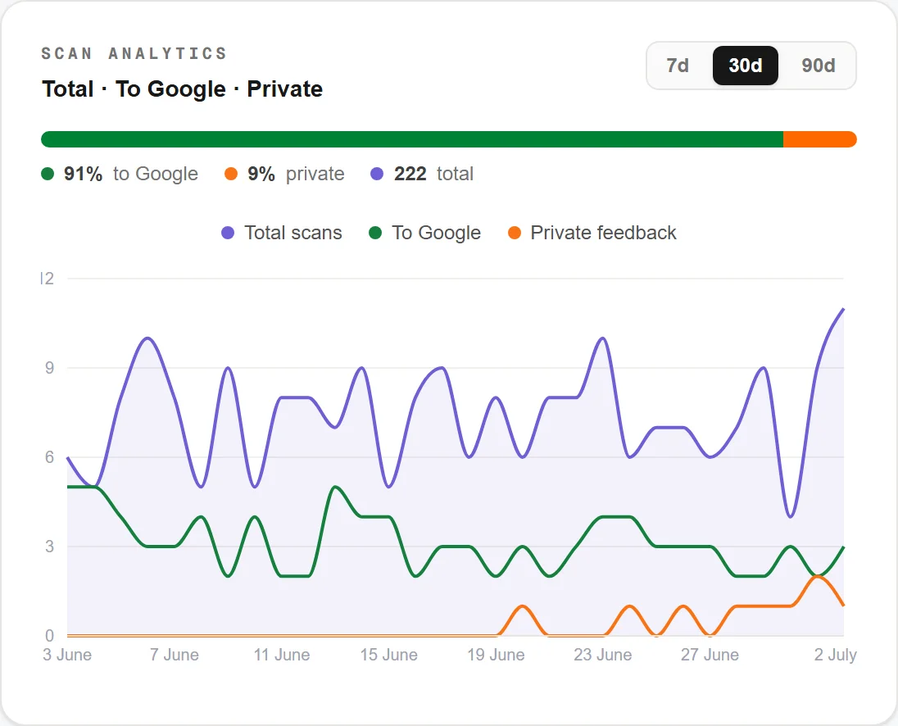Switch to the 90d time range

pos(818,66)
